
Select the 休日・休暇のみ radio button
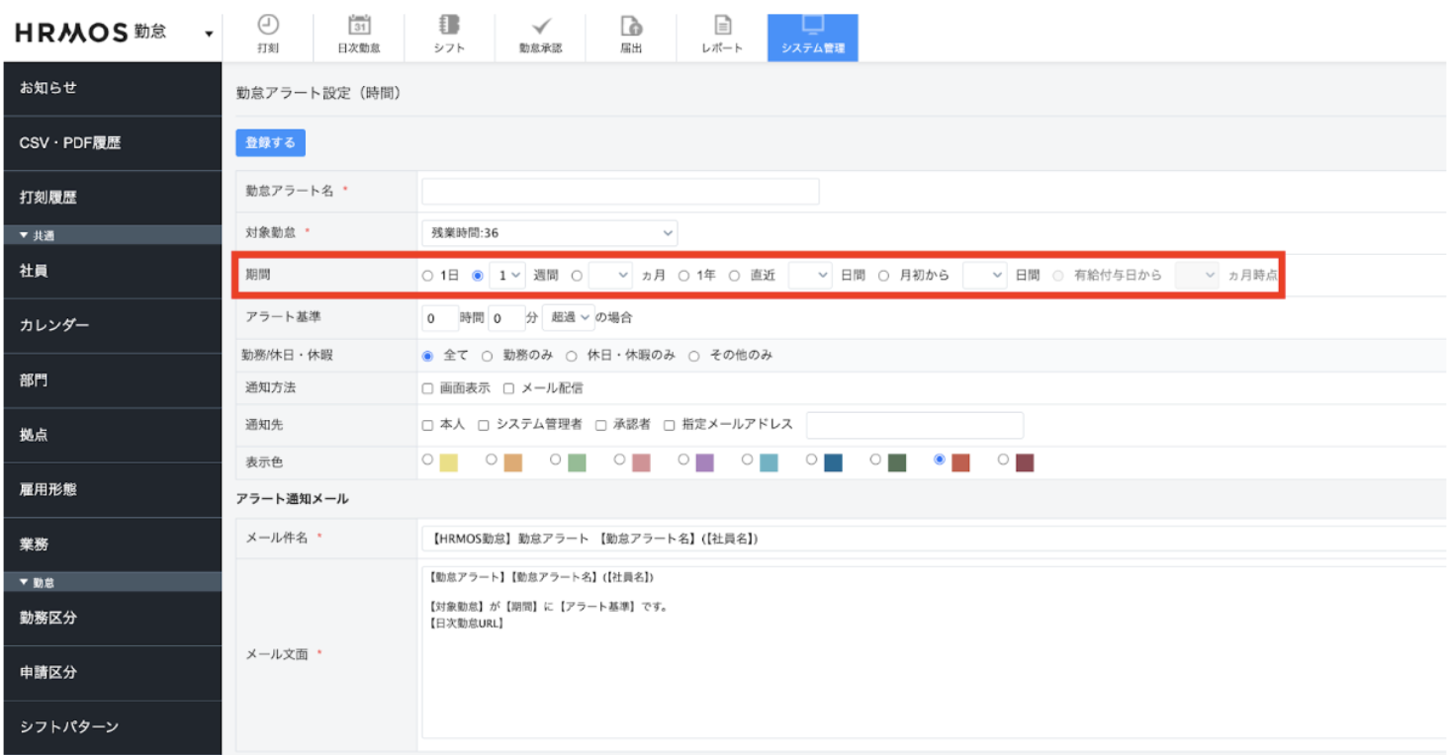point(572,356)
